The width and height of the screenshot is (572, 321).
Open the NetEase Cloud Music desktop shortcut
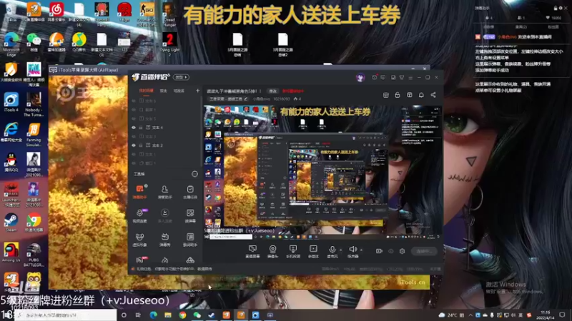click(56, 12)
